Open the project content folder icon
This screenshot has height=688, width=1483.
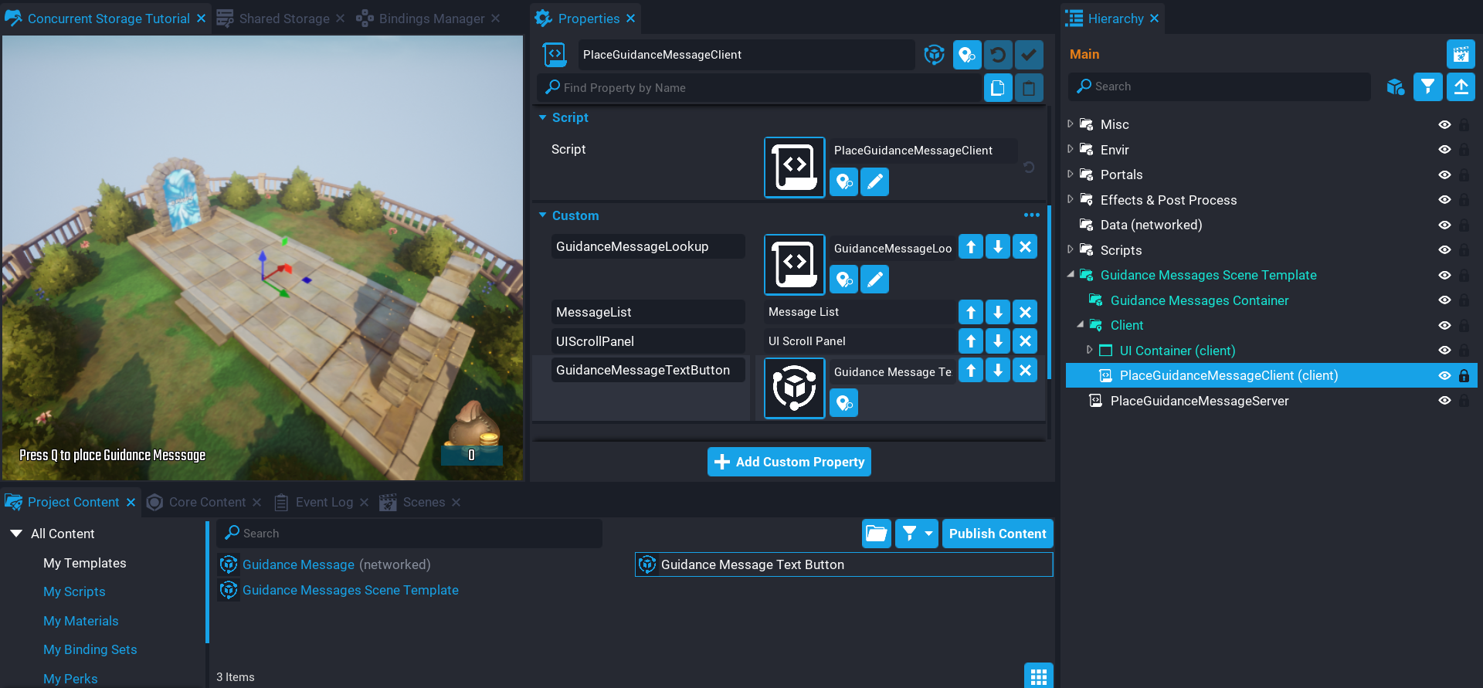click(x=877, y=534)
